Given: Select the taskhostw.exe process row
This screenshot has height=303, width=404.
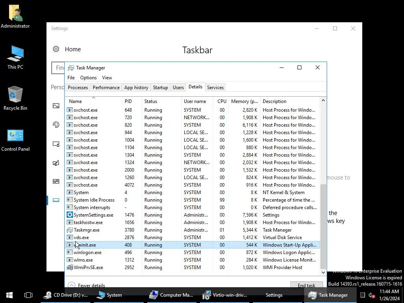Looking at the screenshot, I should pos(193,223).
